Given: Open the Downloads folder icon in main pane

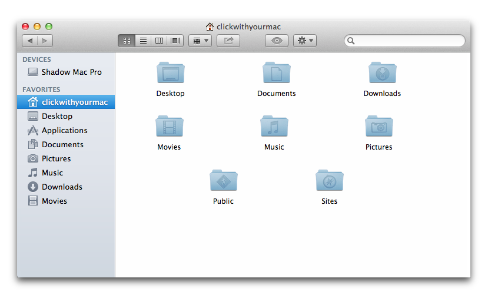Looking at the screenshot, I should point(382,72).
